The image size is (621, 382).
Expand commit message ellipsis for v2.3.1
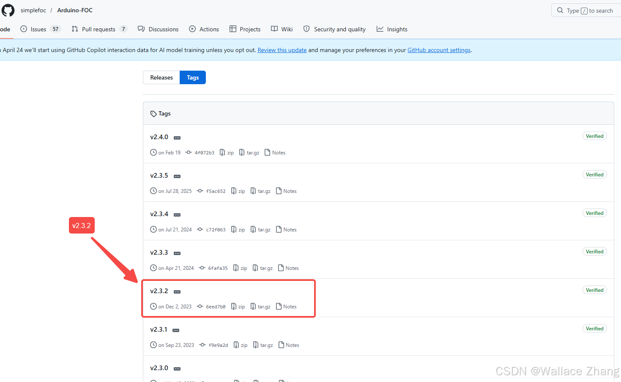[176, 330]
